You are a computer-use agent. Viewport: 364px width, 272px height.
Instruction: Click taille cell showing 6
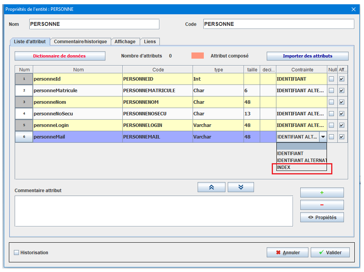point(252,91)
